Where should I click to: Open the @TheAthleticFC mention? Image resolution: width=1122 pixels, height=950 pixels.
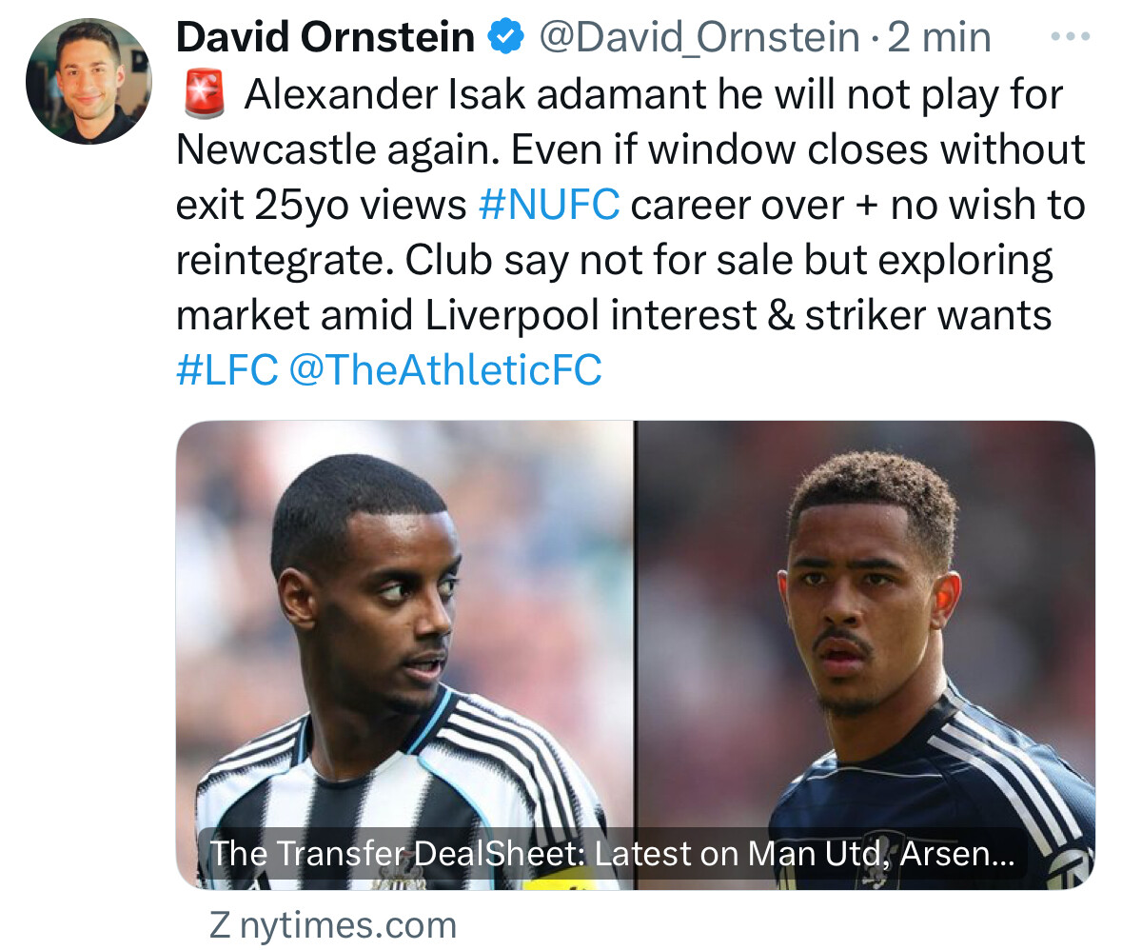coord(444,370)
